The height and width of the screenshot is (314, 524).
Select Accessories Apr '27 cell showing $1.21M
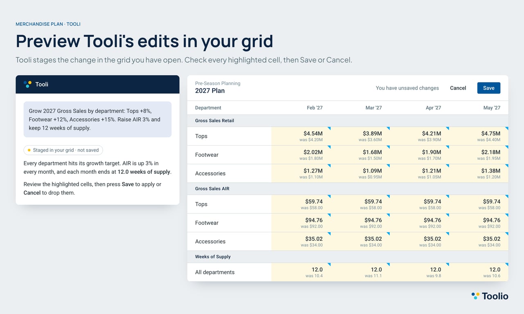coord(420,173)
